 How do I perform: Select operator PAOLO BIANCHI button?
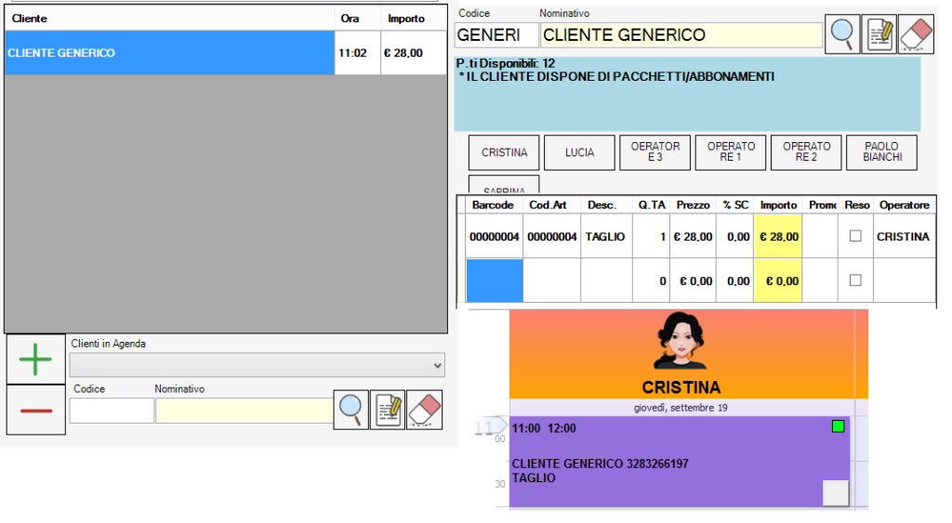pyautogui.click(x=881, y=152)
